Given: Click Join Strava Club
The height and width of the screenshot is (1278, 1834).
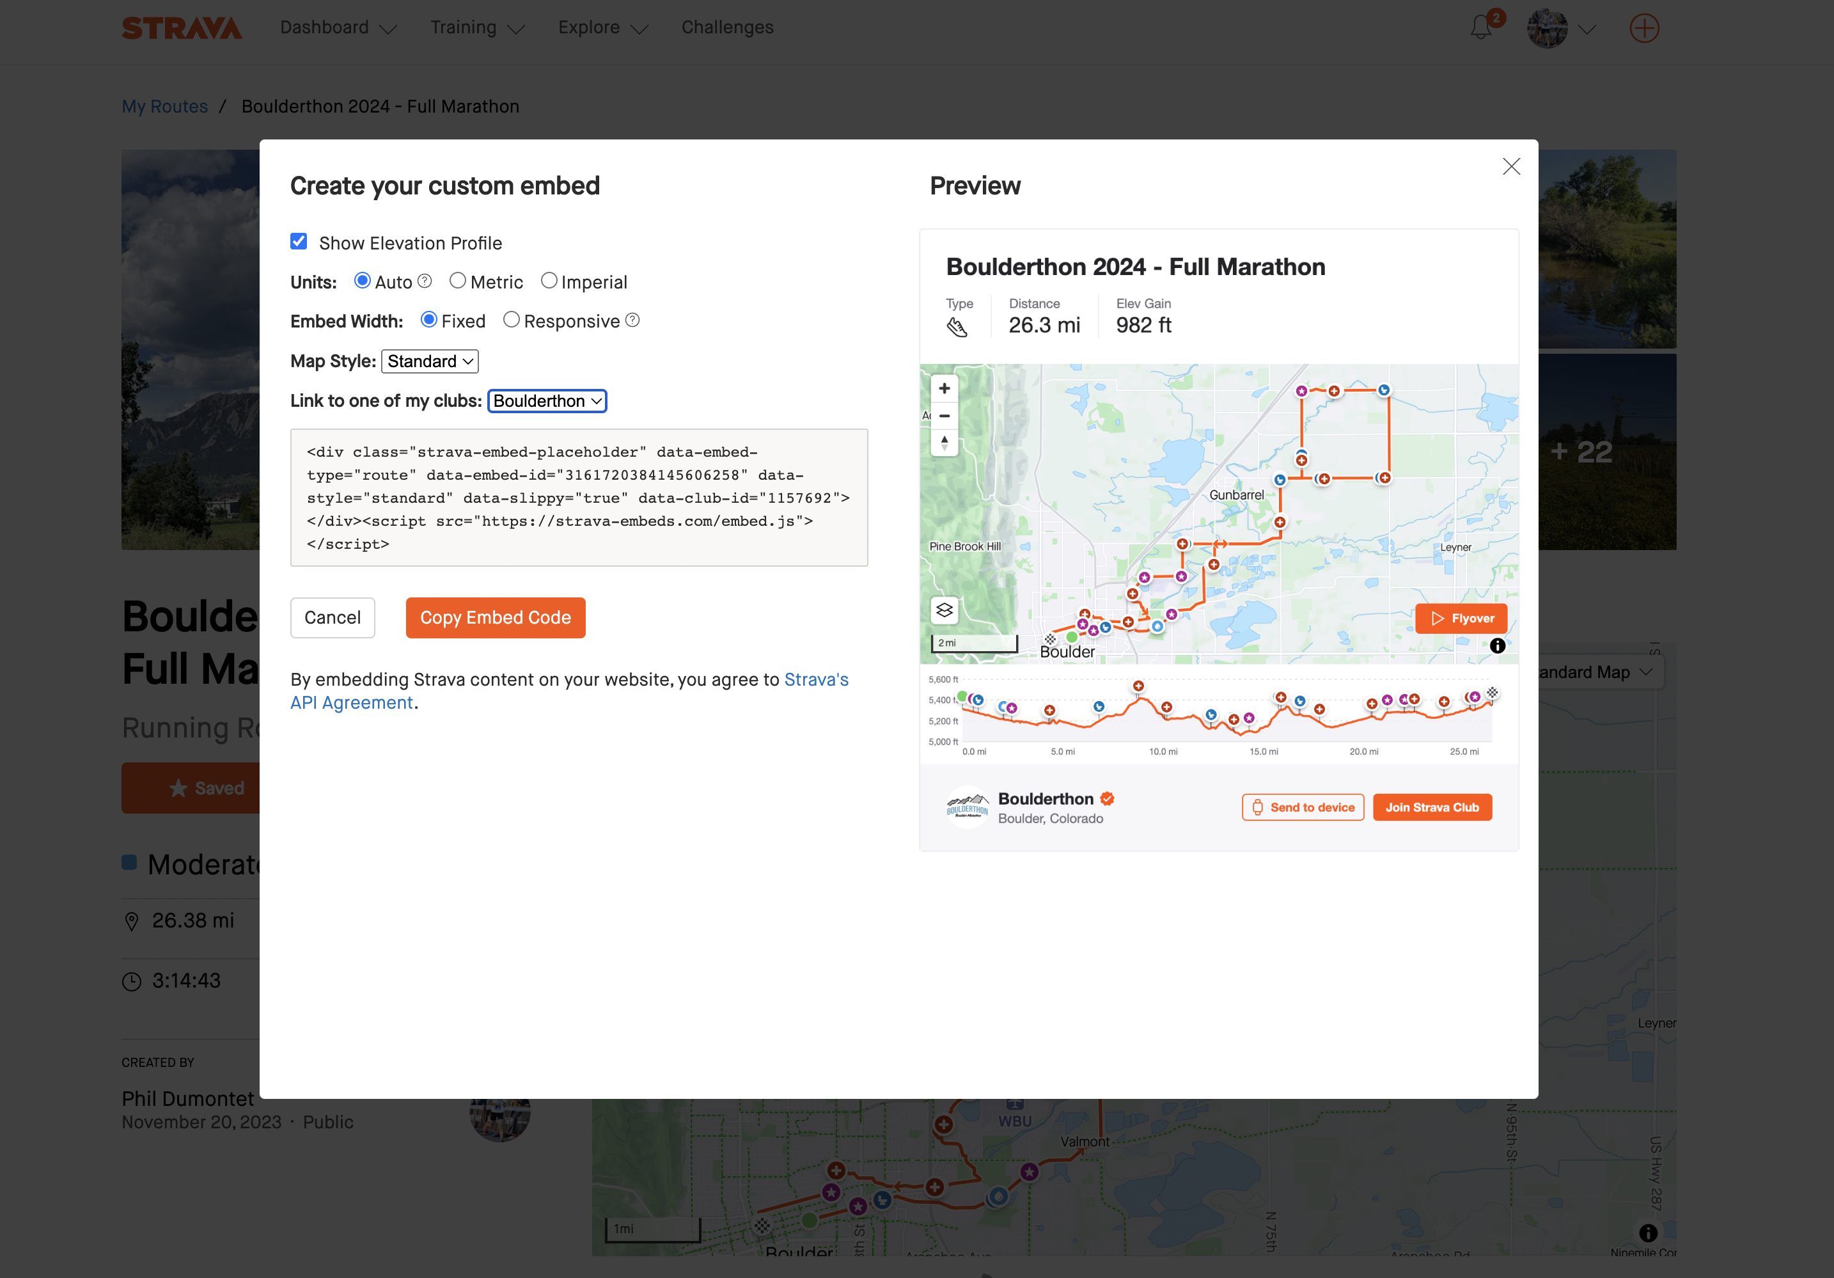Looking at the screenshot, I should (x=1432, y=807).
